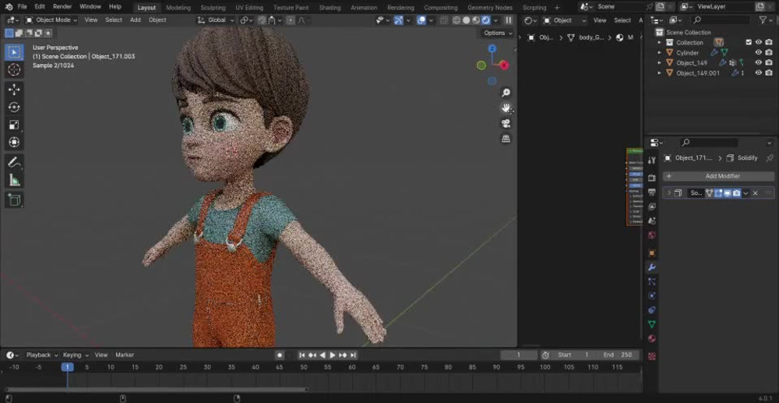Toggle snapping magnet in header
This screenshot has height=403, width=779.
point(272,20)
